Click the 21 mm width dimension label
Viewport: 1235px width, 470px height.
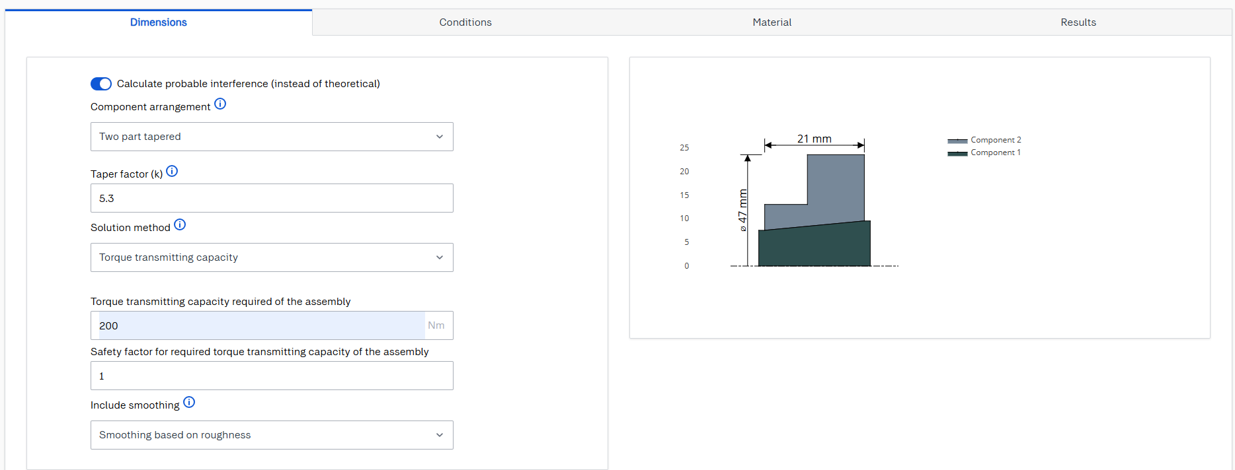coord(814,139)
